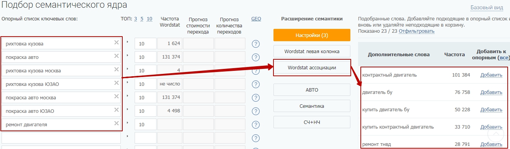This screenshot has height=149, width=510.
Task: Click 'Частота Wordstat' column header
Action: click(x=170, y=22)
